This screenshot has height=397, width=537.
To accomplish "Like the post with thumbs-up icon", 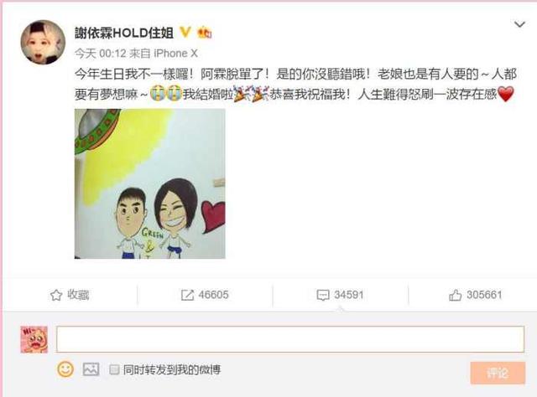I will pos(455,295).
